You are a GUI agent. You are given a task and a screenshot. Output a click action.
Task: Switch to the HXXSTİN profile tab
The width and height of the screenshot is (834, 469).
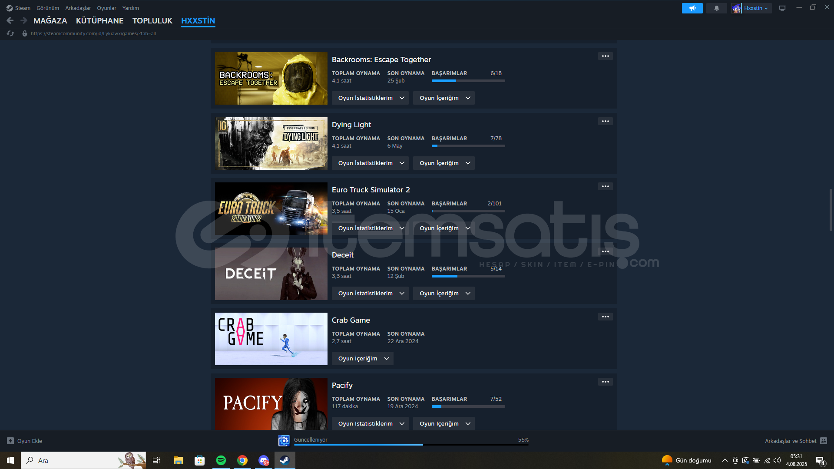click(198, 20)
